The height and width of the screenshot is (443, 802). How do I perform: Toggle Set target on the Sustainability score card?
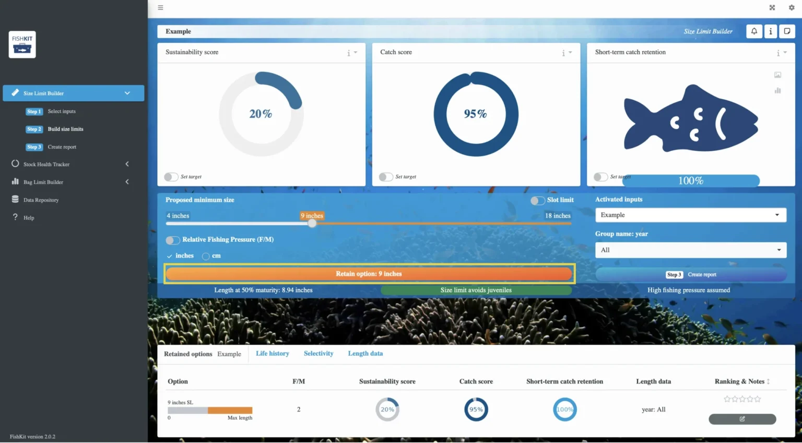click(171, 177)
